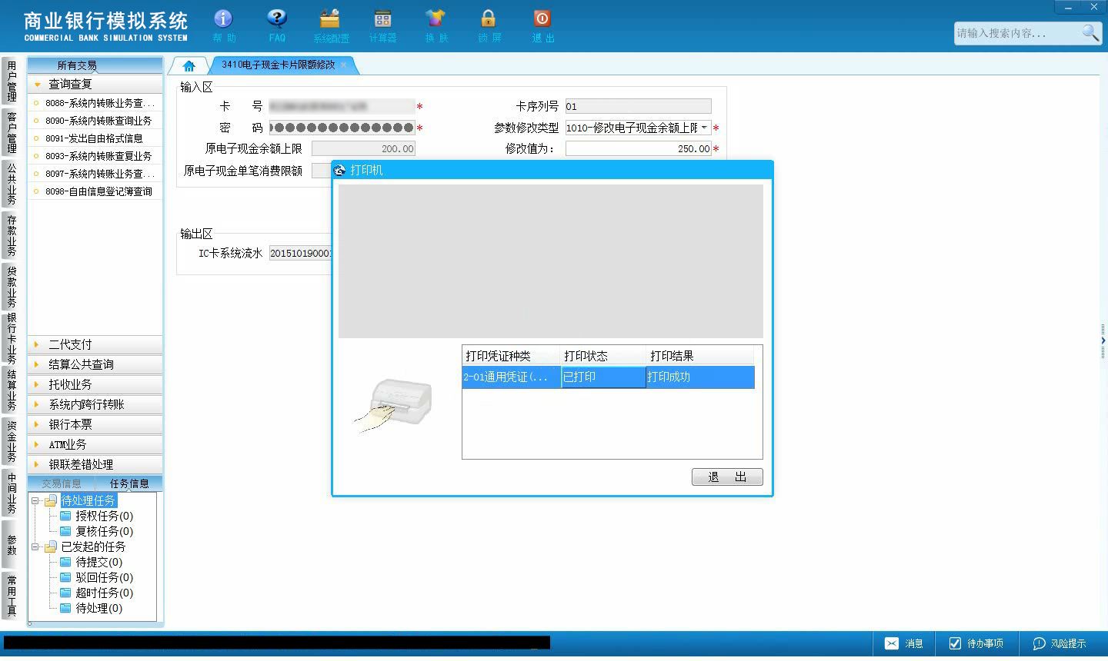
Task: Click the 所有交易 panel header
Action: pyautogui.click(x=95, y=65)
